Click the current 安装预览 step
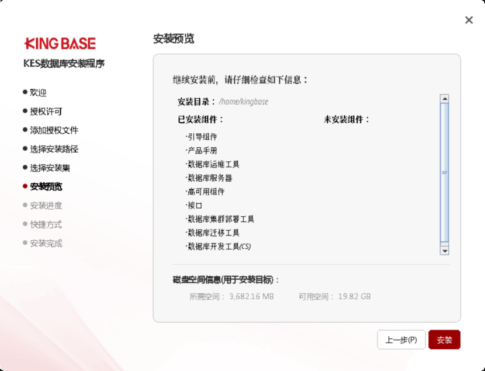Viewport: 485px width, 371px height. point(46,187)
